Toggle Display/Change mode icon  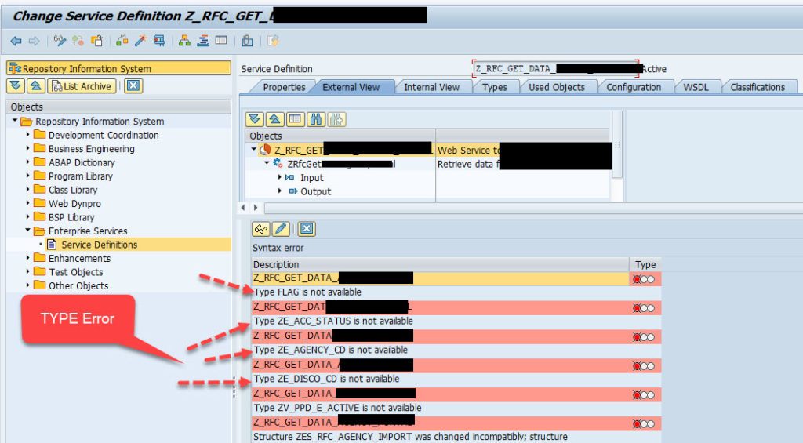coord(60,41)
